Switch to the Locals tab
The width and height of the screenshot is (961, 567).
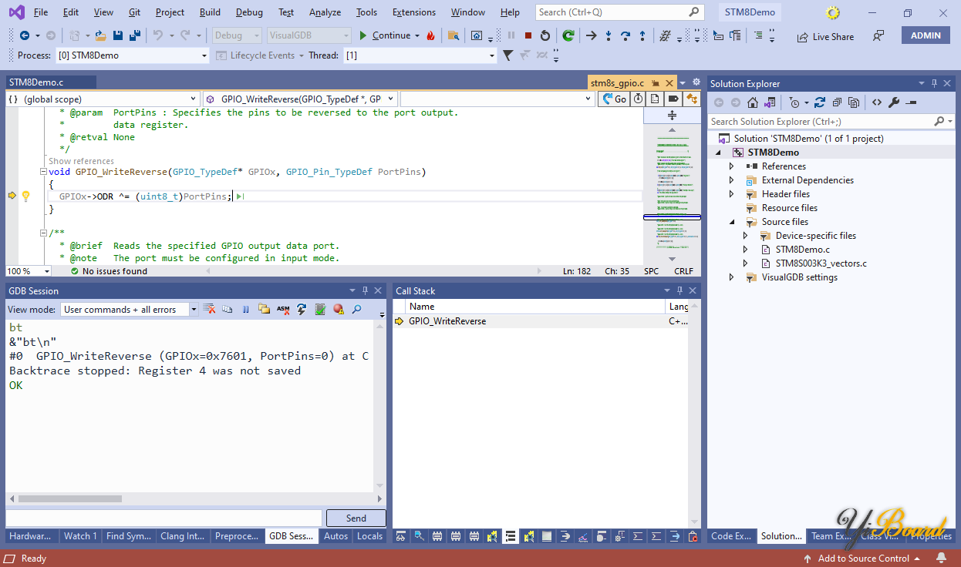pos(369,536)
